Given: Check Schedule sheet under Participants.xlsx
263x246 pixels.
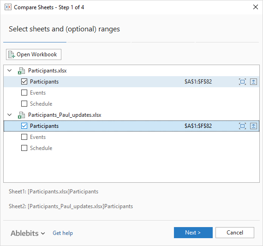Looking at the screenshot, I should coord(24,104).
